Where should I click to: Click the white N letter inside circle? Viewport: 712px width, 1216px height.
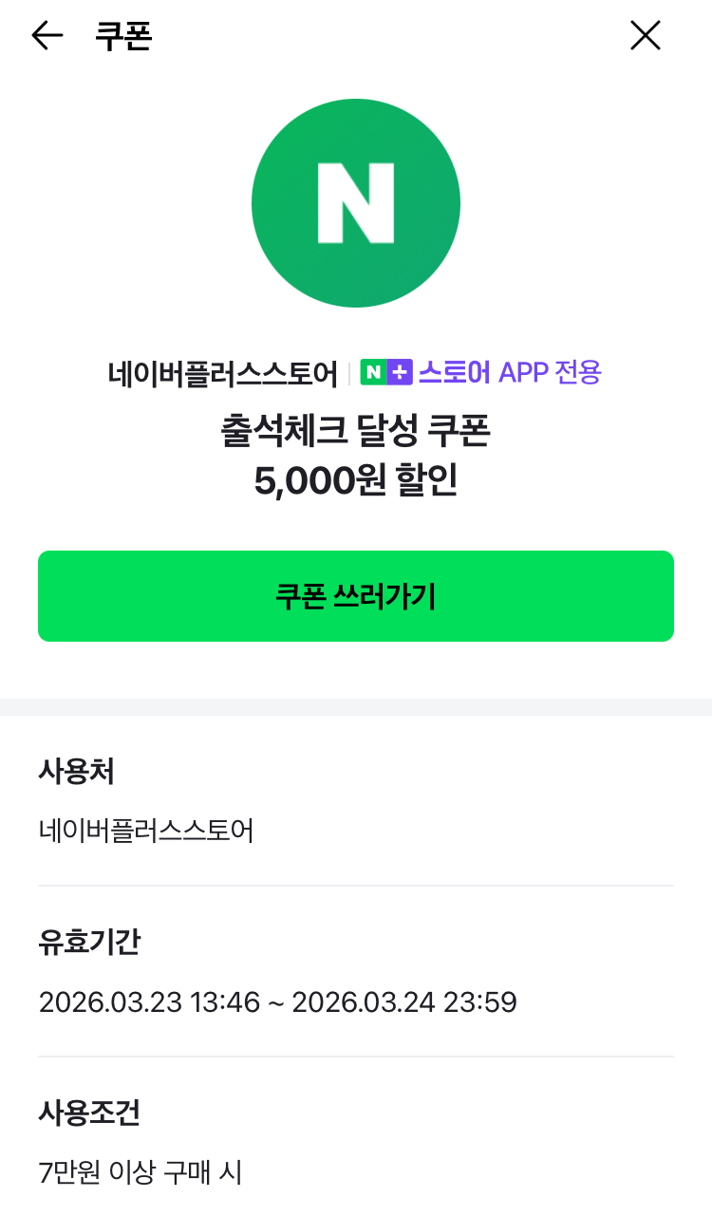(356, 203)
